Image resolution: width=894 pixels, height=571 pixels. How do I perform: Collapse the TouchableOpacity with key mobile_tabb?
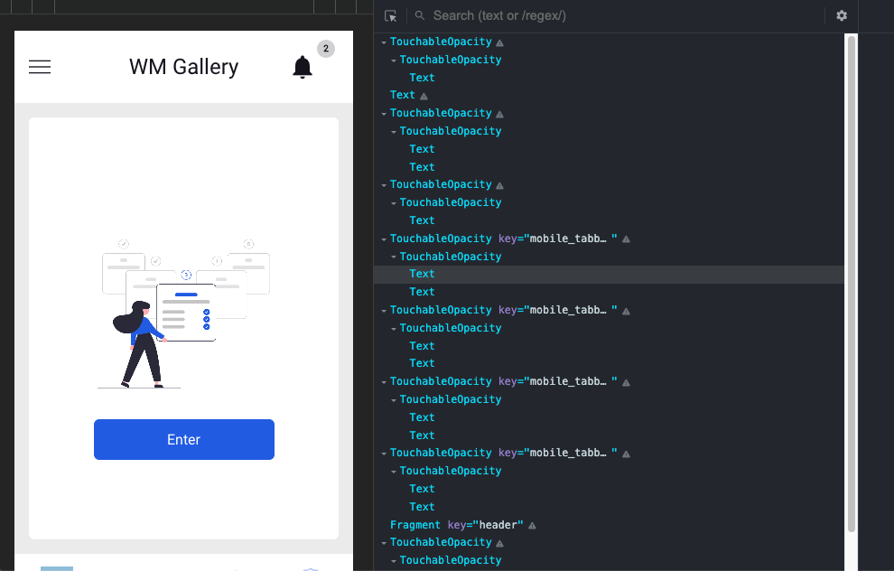383,238
